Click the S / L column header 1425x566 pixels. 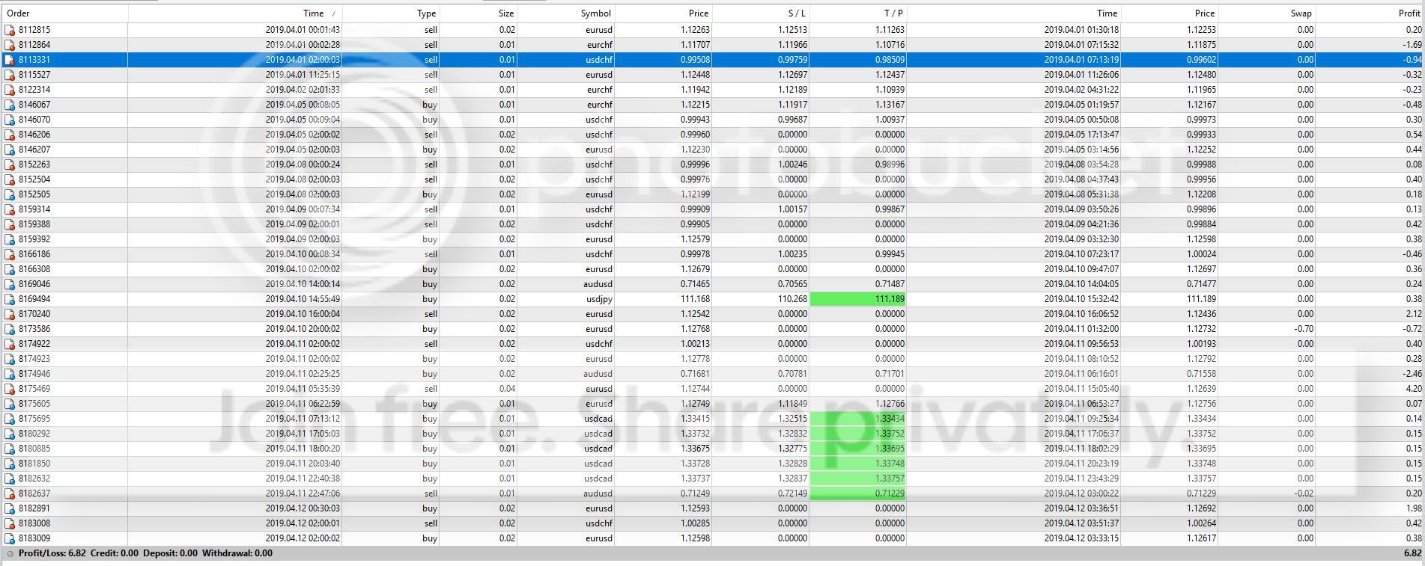coord(797,13)
